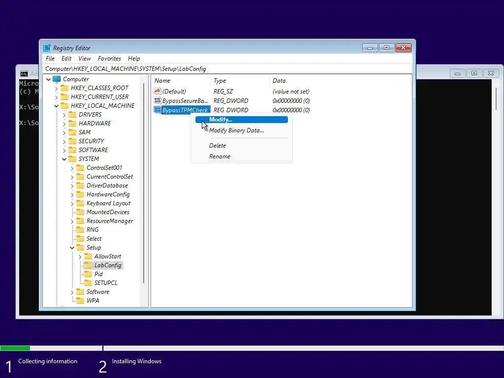504x378 pixels.
Task: Click the ControlSet001 folder icon
Action: click(80, 168)
